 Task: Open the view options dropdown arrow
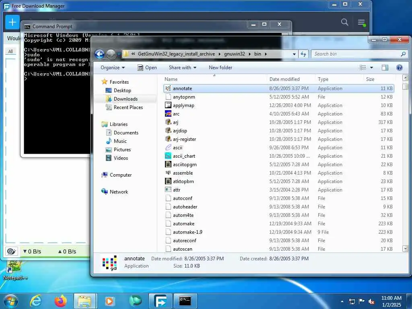(x=371, y=68)
